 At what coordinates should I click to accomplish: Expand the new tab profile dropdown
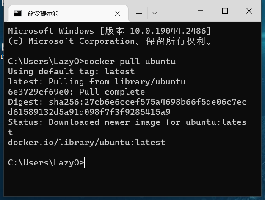pyautogui.click(x=155, y=13)
